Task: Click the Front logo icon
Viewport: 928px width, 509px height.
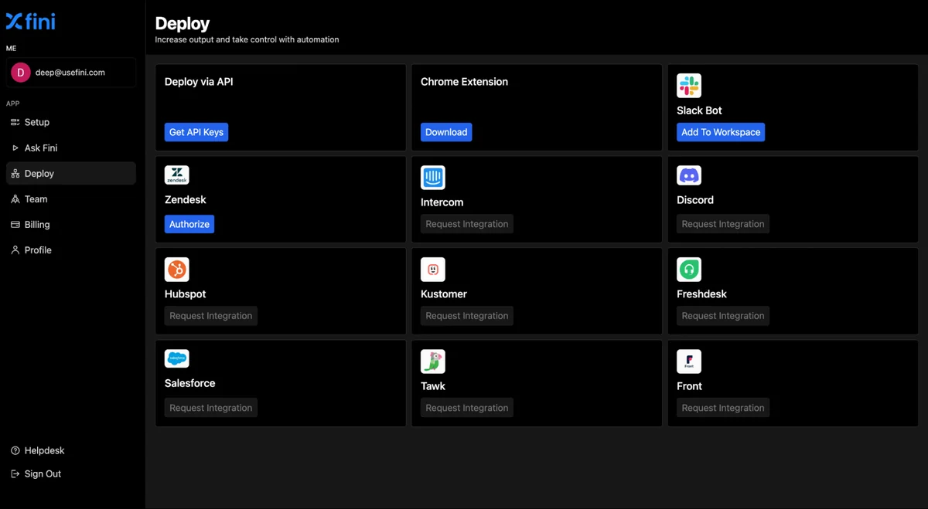Action: tap(689, 361)
